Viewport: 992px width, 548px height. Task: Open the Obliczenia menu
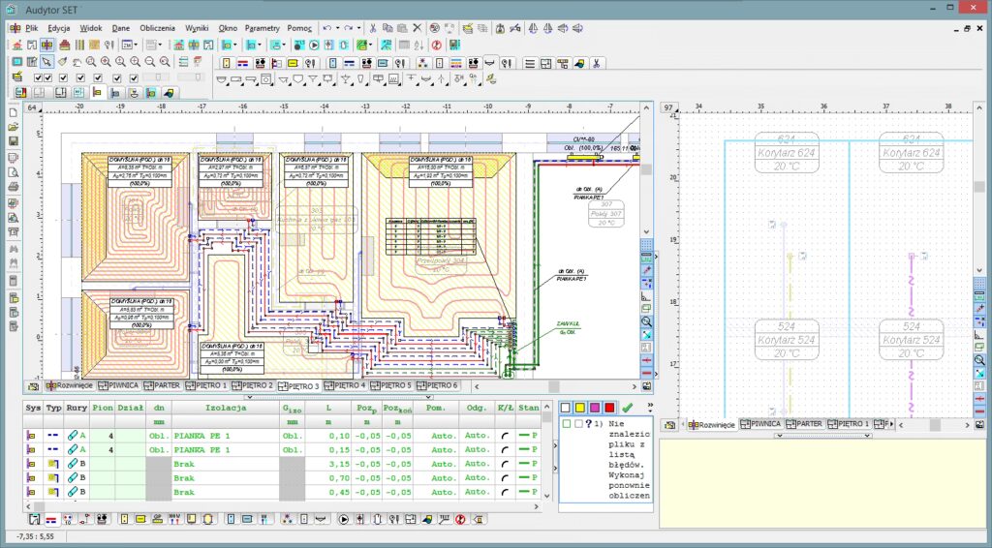coord(157,29)
